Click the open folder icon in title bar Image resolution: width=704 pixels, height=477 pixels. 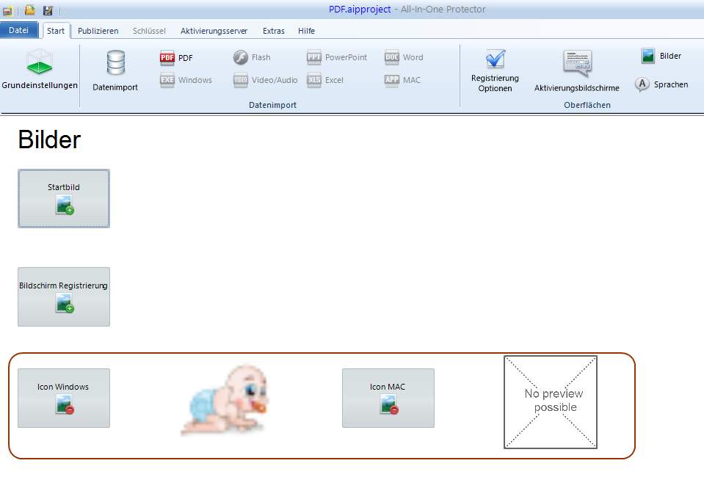click(30, 10)
